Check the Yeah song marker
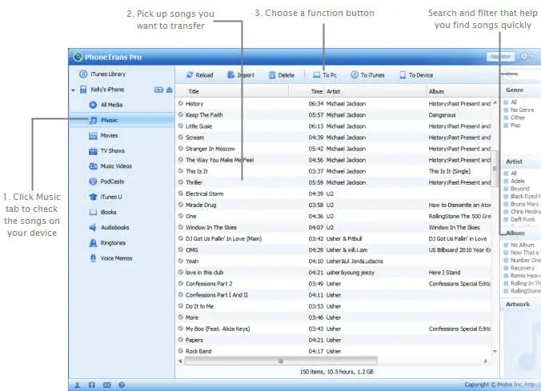This screenshot has width=541, height=391. [180, 261]
